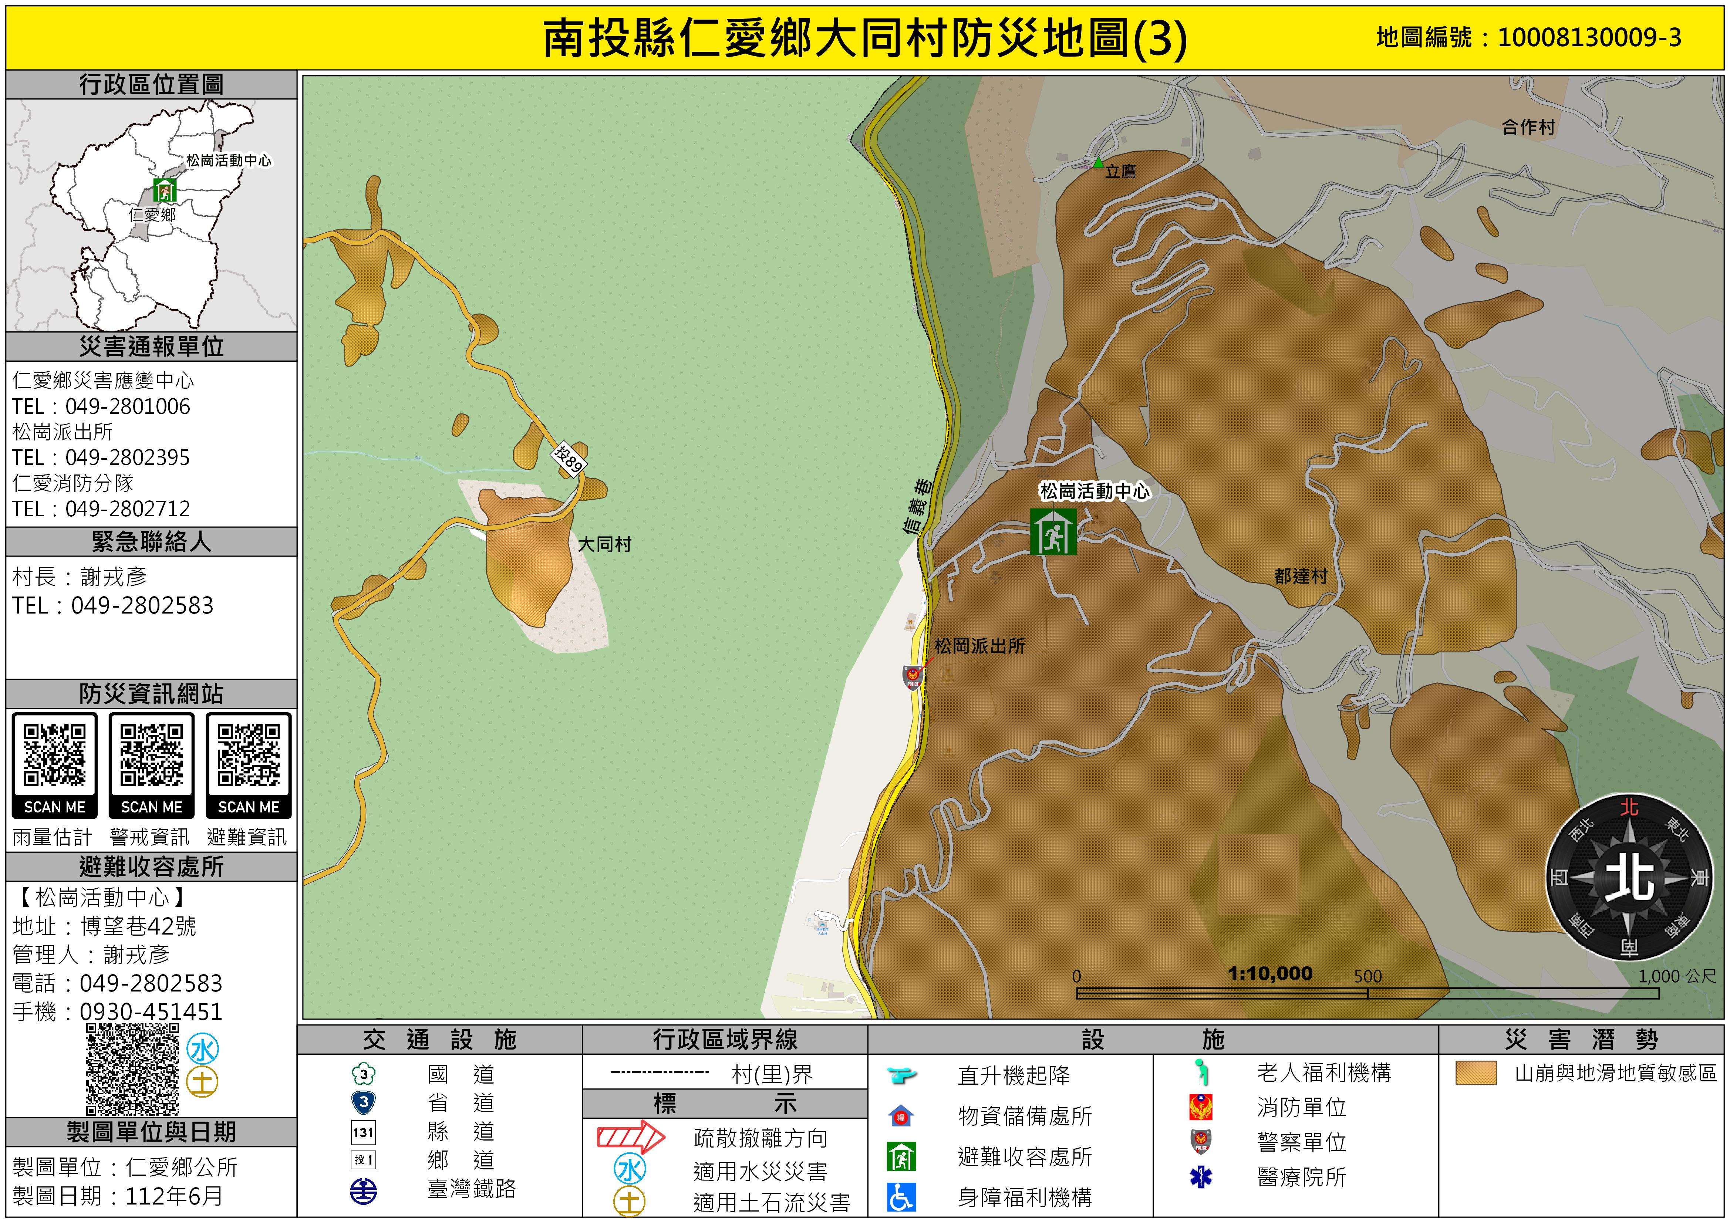Click the green shelter icon on the map
Viewport: 1730px width, 1223px height.
[x=1053, y=532]
